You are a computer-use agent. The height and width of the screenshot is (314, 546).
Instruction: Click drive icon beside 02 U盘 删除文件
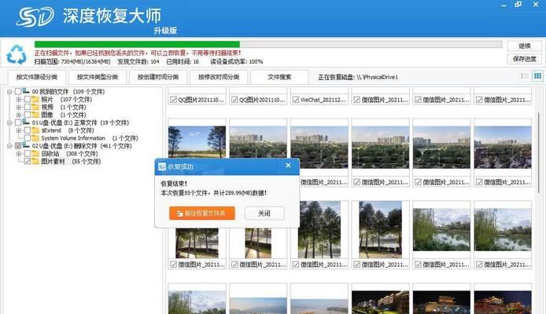26,145
